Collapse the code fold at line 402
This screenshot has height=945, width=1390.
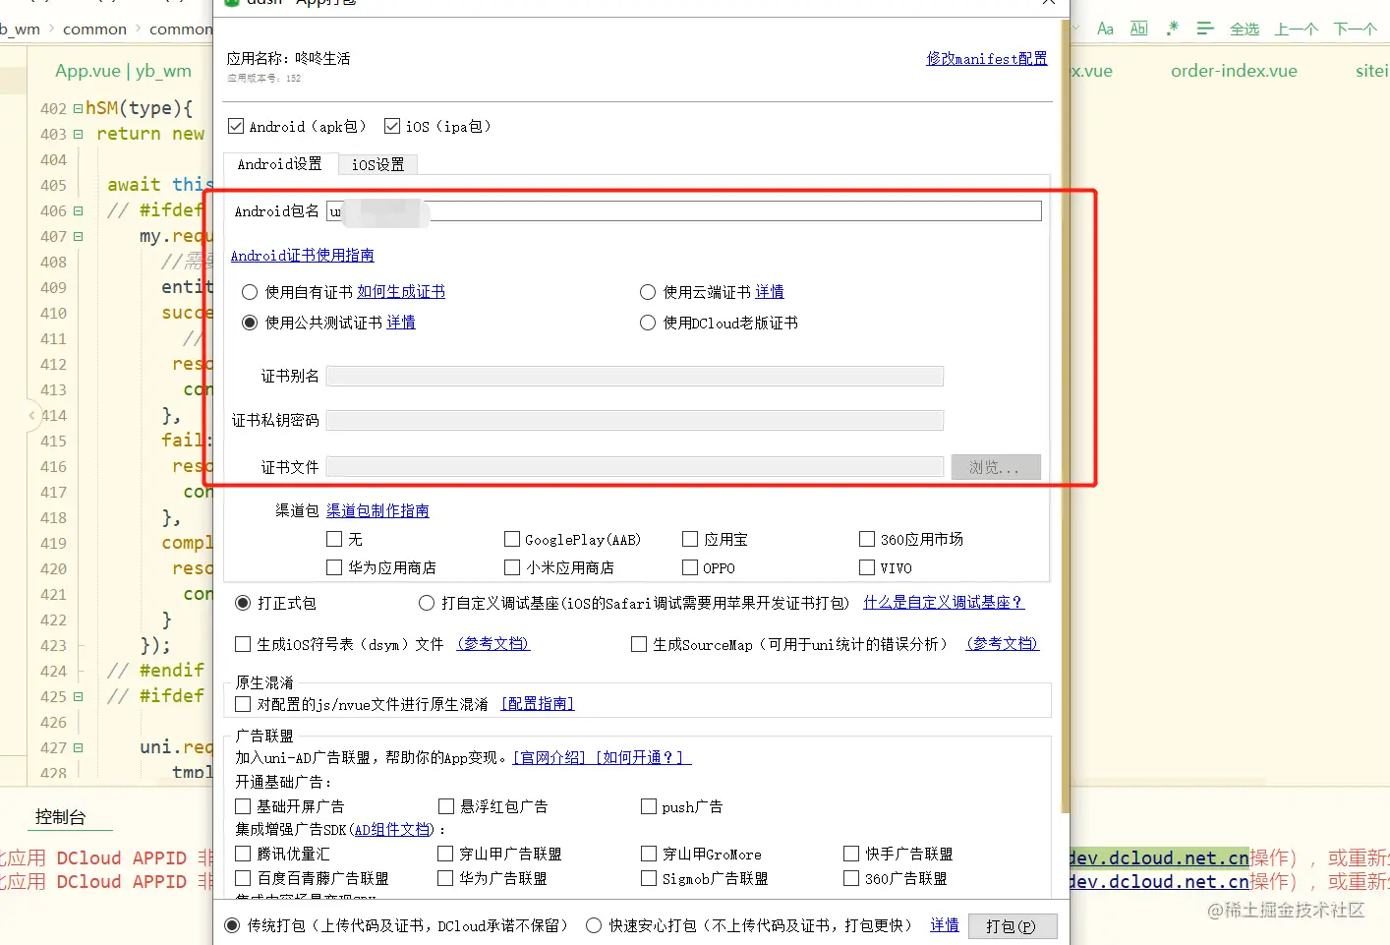[x=78, y=108]
